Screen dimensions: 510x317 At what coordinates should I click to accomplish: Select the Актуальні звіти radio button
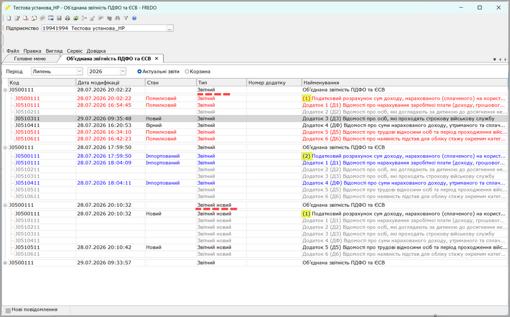point(139,72)
